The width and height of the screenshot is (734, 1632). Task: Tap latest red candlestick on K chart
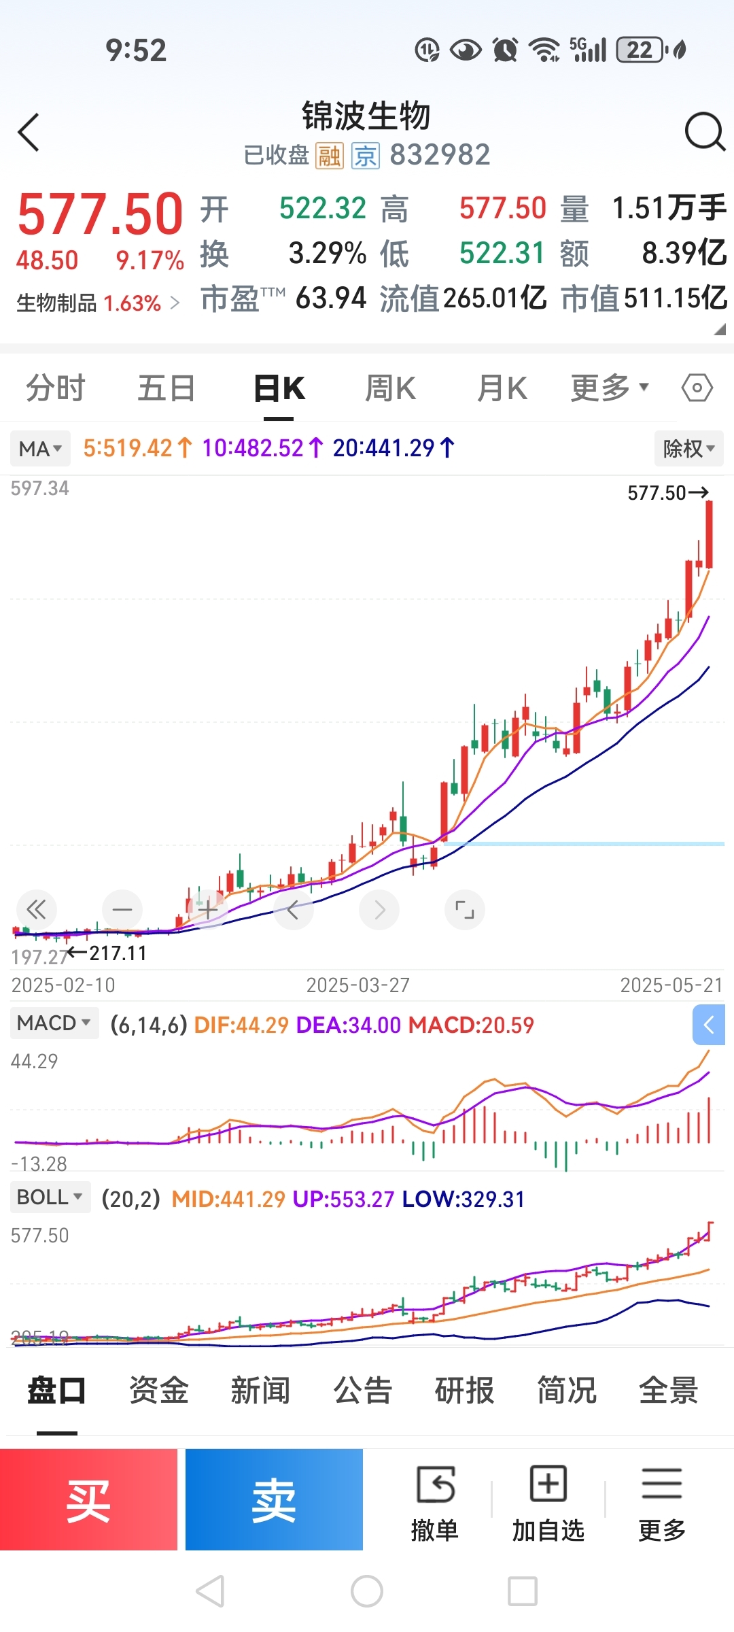click(x=709, y=534)
